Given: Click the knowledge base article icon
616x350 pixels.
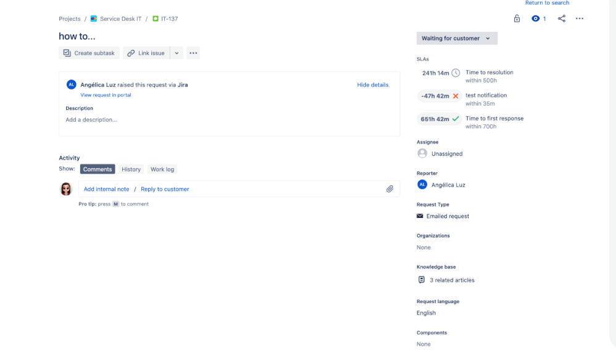Looking at the screenshot, I should click(x=422, y=280).
